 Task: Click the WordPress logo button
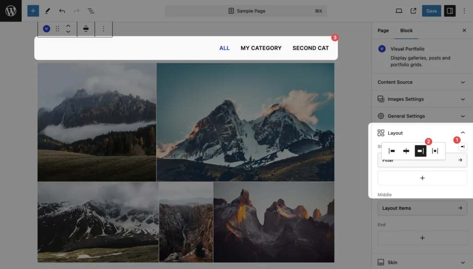pos(11,11)
